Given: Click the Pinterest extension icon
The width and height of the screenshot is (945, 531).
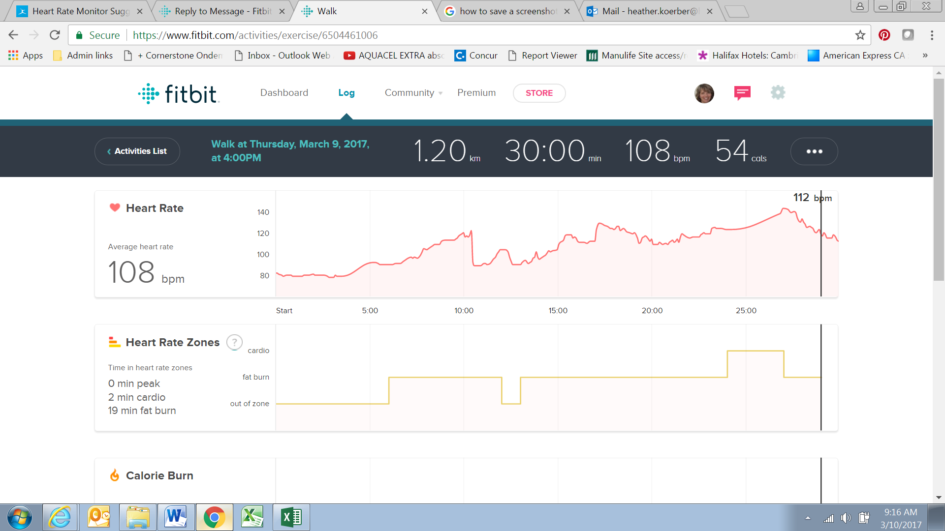Looking at the screenshot, I should click(884, 35).
